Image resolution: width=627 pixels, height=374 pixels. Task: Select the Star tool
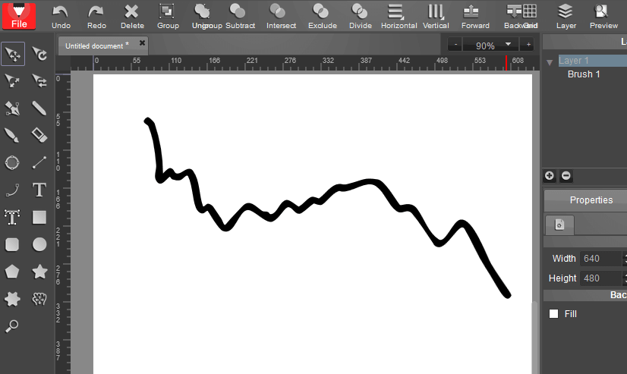click(39, 272)
